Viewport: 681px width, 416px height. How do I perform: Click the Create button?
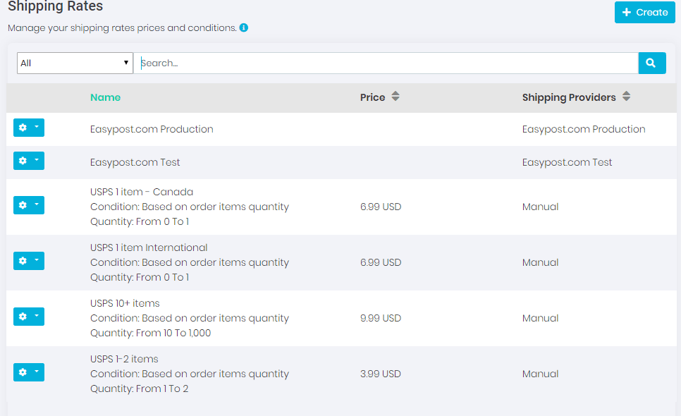pos(644,12)
